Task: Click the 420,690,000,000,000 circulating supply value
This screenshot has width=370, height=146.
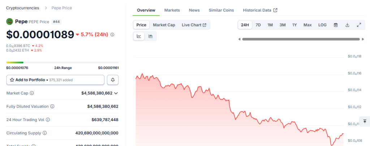Action: click(97, 133)
